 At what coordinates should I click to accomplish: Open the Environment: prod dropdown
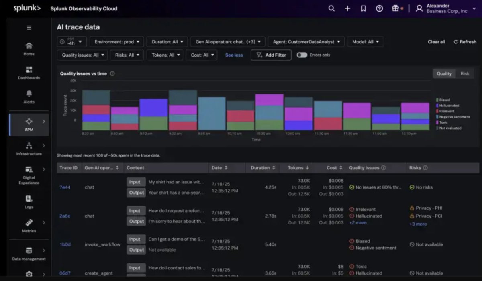116,41
